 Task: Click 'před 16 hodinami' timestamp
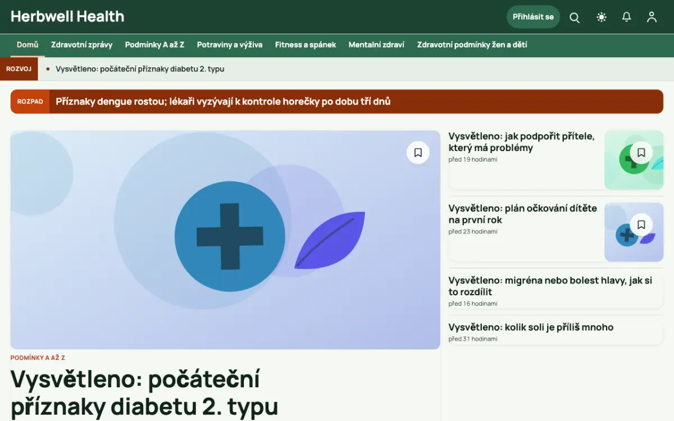click(x=473, y=304)
